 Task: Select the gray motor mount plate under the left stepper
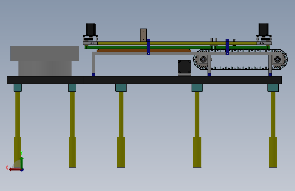(90, 43)
